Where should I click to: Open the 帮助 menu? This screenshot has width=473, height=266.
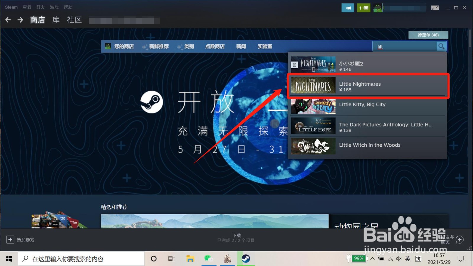click(x=68, y=7)
